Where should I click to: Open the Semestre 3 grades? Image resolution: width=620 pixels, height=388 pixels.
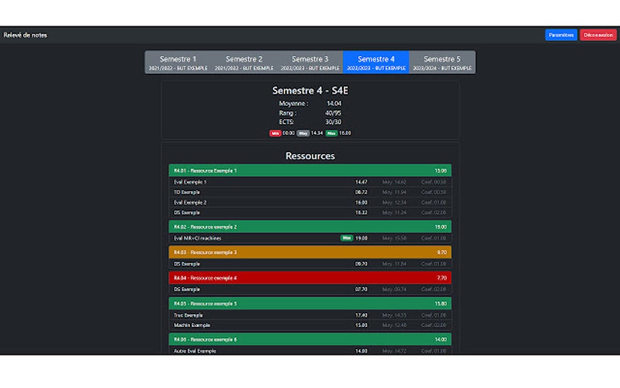pyautogui.click(x=311, y=62)
